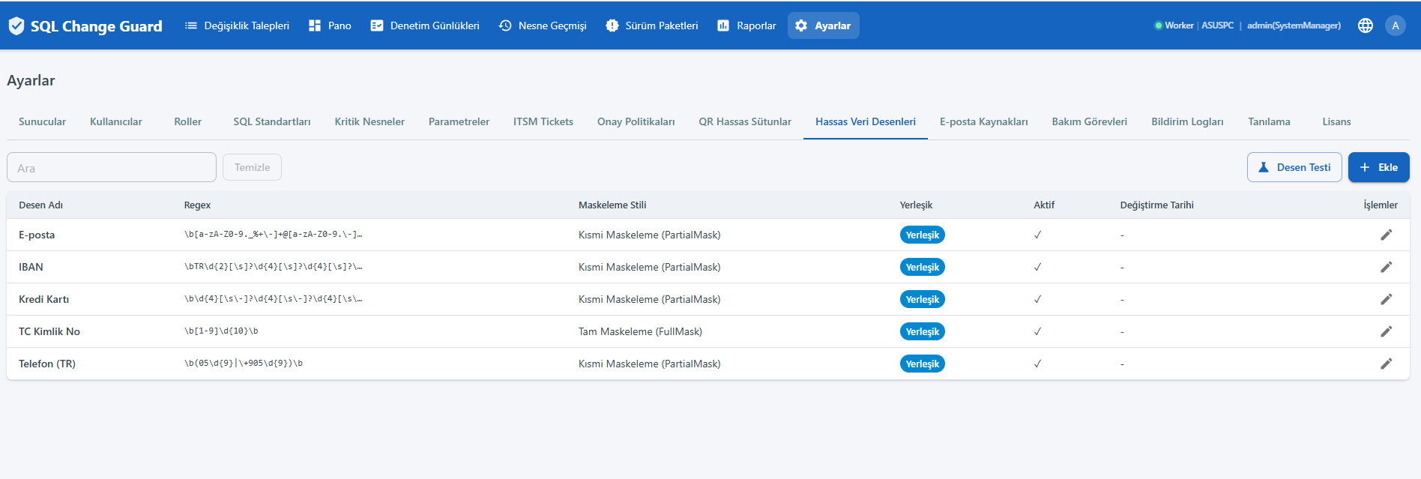
Task: Open Denetim Günlükleri menu item
Action: [425, 25]
